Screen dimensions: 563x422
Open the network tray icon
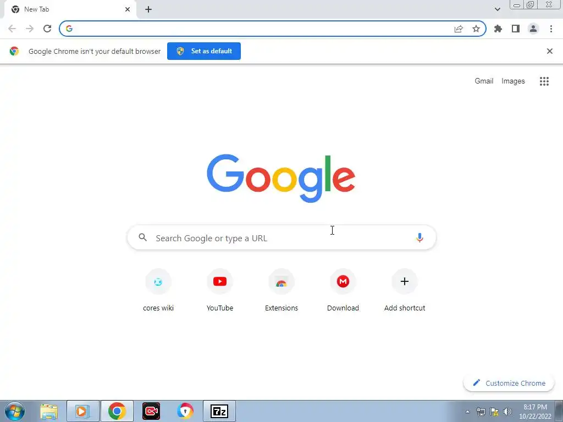pyautogui.click(x=481, y=412)
